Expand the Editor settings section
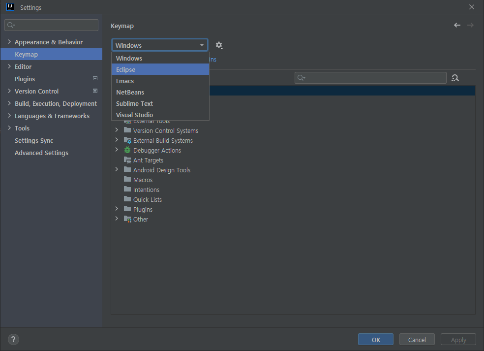The width and height of the screenshot is (484, 351). point(9,66)
